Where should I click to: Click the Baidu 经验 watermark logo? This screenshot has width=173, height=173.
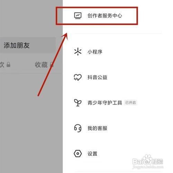148,162
